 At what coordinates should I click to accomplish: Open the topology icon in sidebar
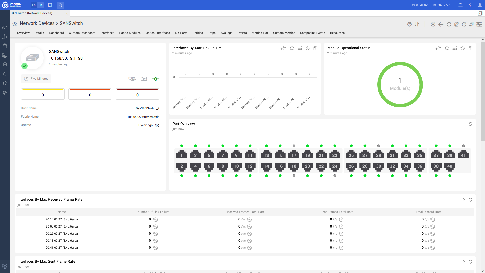coord(5,37)
